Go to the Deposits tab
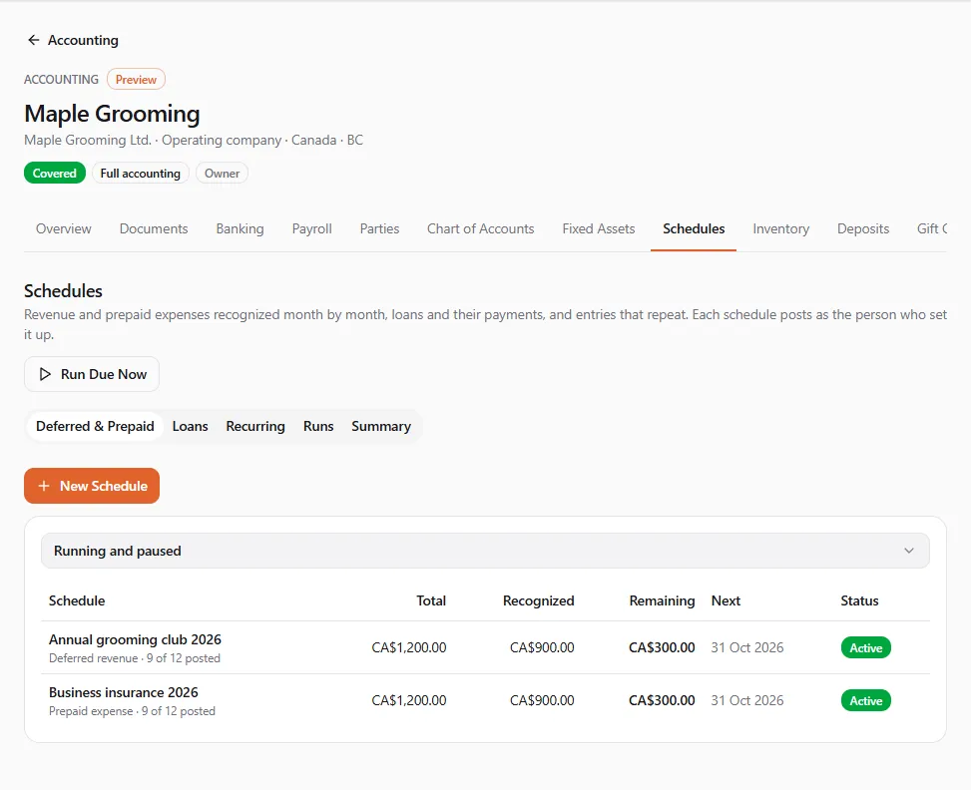Viewport: 971px width, 790px height. tap(862, 229)
